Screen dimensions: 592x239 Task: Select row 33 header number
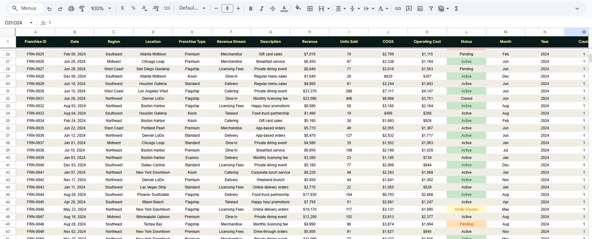[x=8, y=106]
